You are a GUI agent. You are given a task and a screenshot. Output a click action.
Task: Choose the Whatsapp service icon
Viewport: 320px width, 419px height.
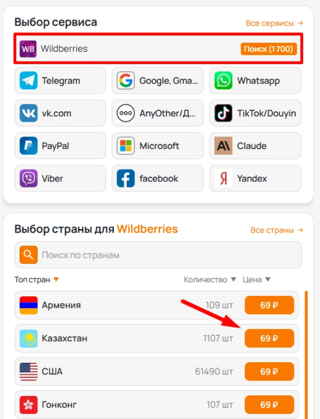[x=224, y=81]
